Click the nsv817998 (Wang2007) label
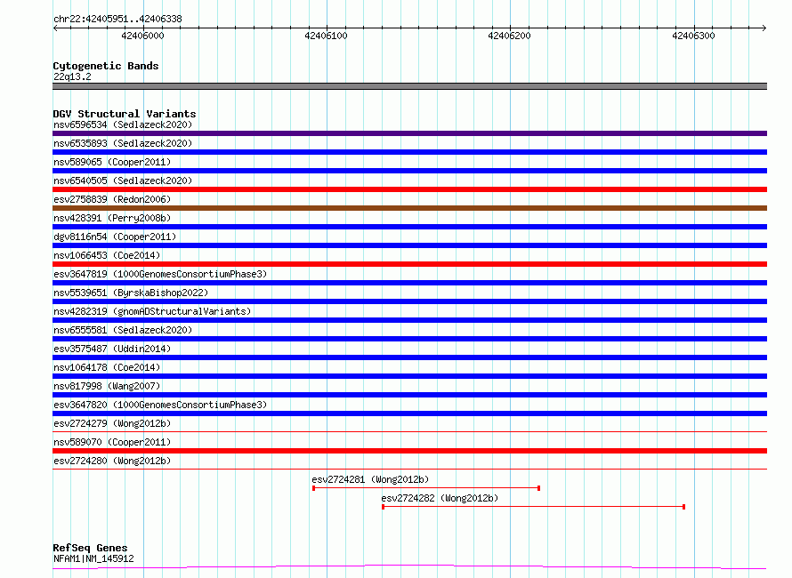 tap(107, 386)
